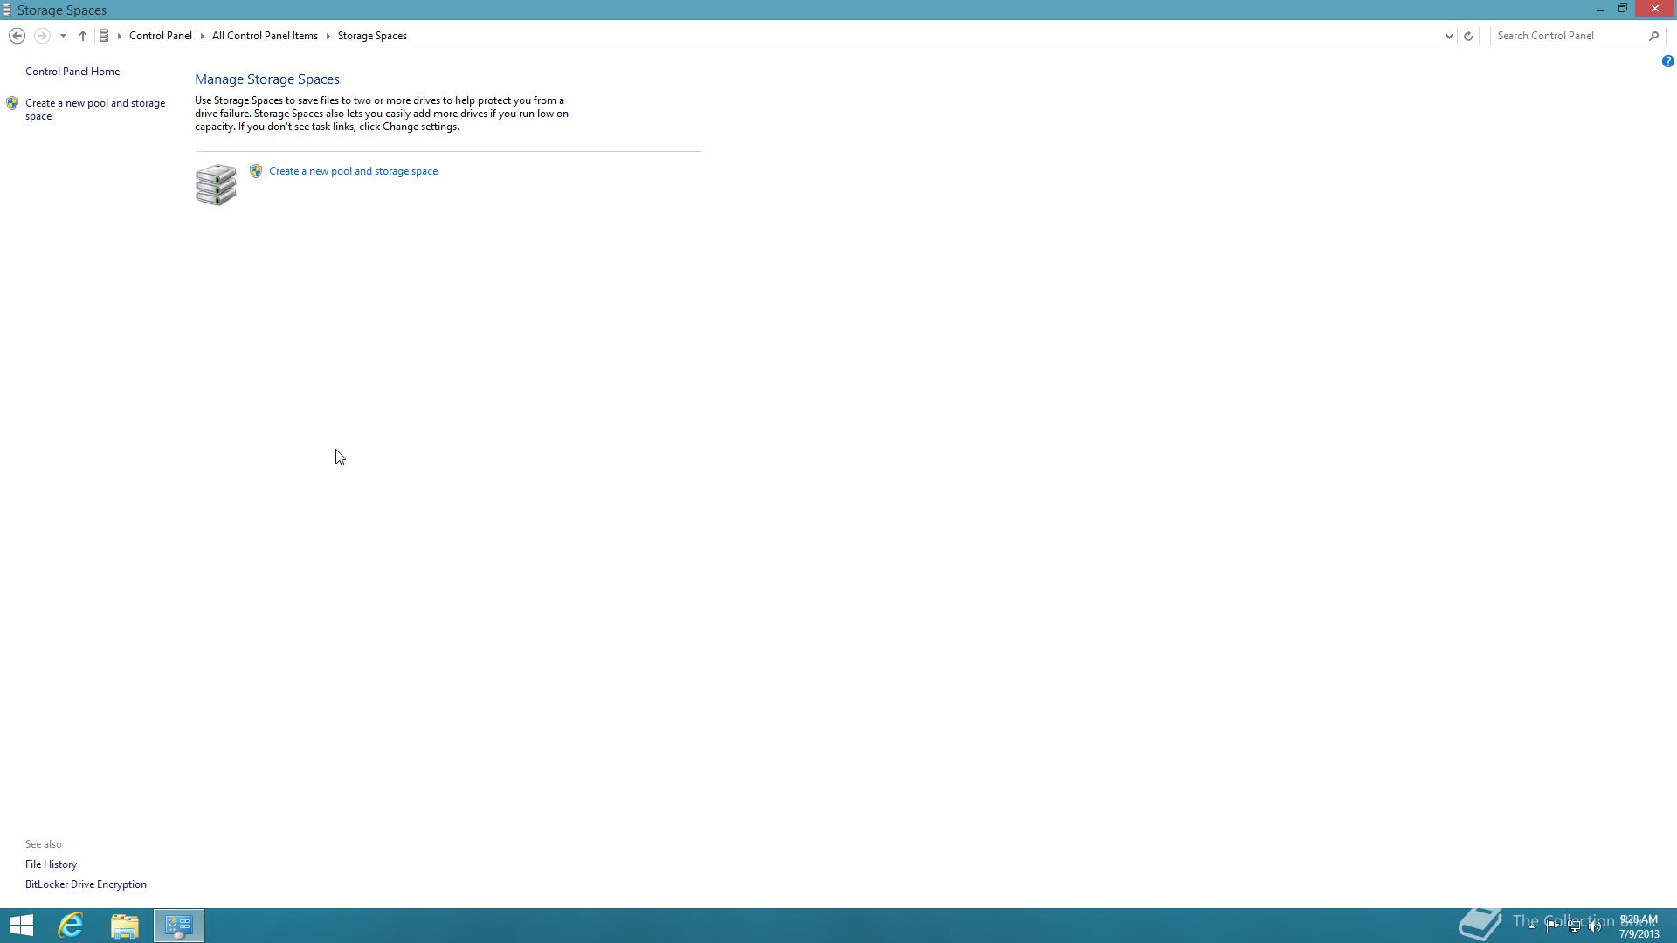Click shield icon beside sidebar Create link

(x=12, y=103)
